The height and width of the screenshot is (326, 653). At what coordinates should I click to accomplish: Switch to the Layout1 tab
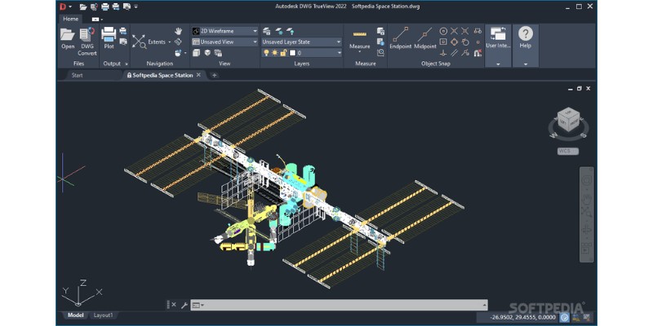click(x=103, y=315)
